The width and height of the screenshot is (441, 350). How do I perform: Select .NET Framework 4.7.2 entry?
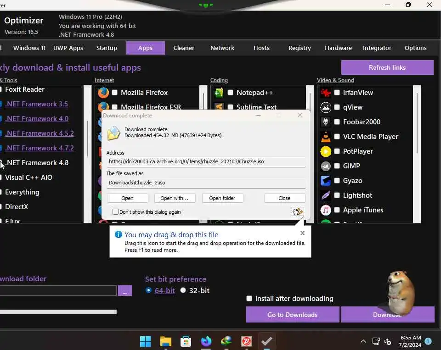coord(40,148)
